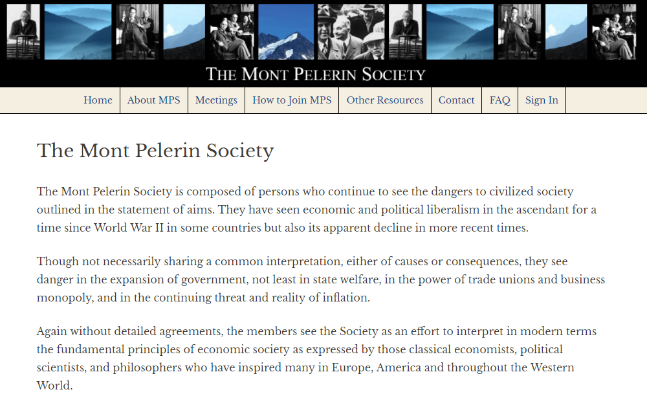Select the banner photo of men in hats
The width and height of the screenshot is (647, 394).
[x=351, y=32]
